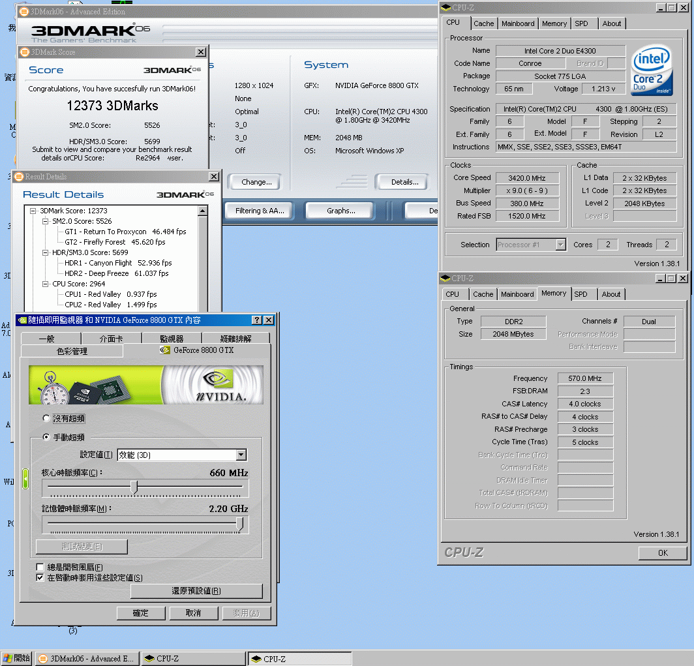Viewport: 694px width, 666px height.
Task: Click 確定 OK button in NVIDIA dialog
Action: 141,613
